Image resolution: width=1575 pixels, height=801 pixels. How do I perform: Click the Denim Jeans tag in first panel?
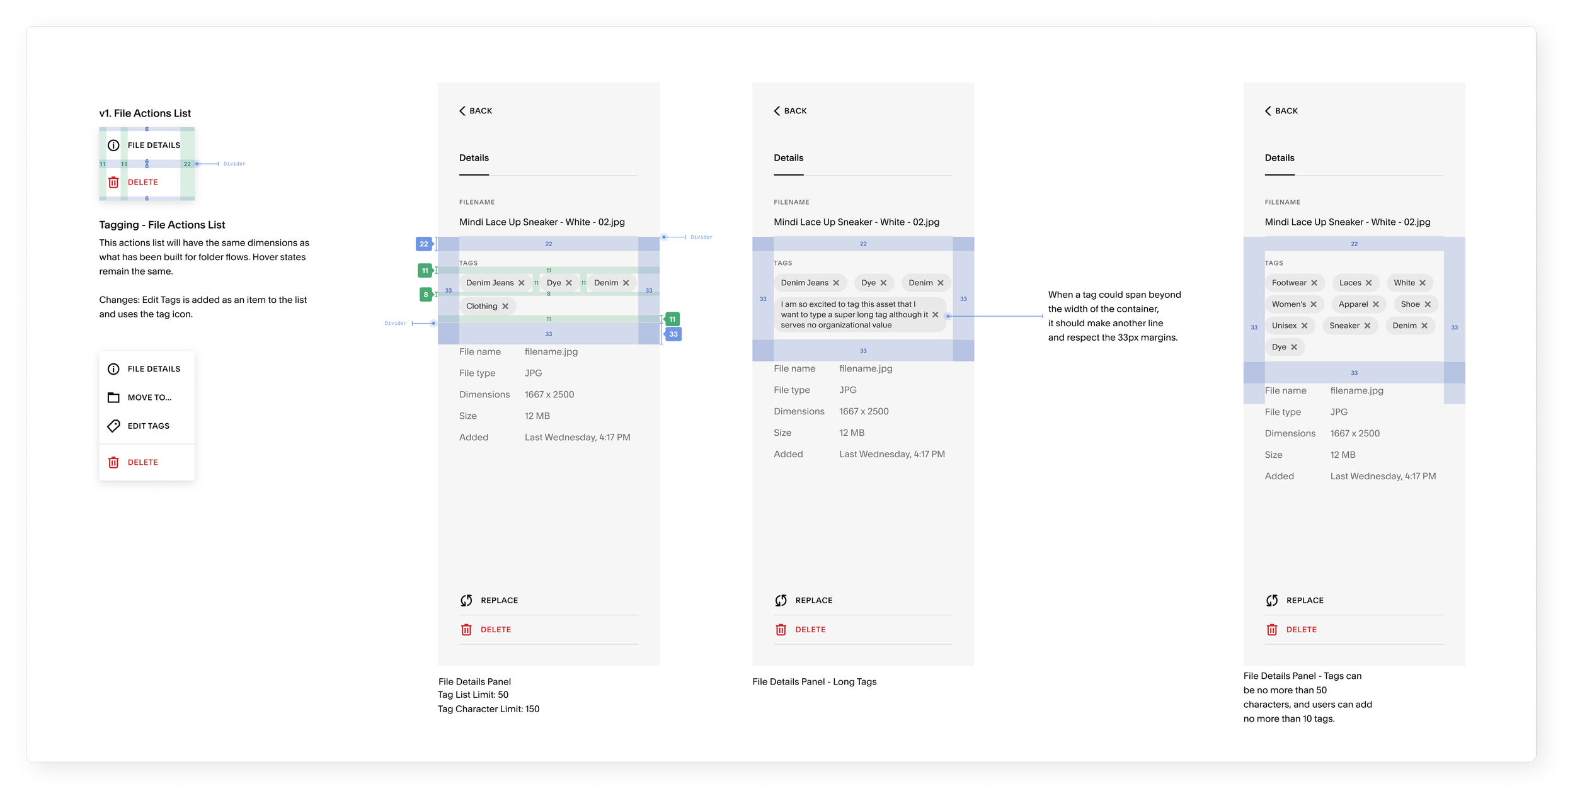pos(490,283)
